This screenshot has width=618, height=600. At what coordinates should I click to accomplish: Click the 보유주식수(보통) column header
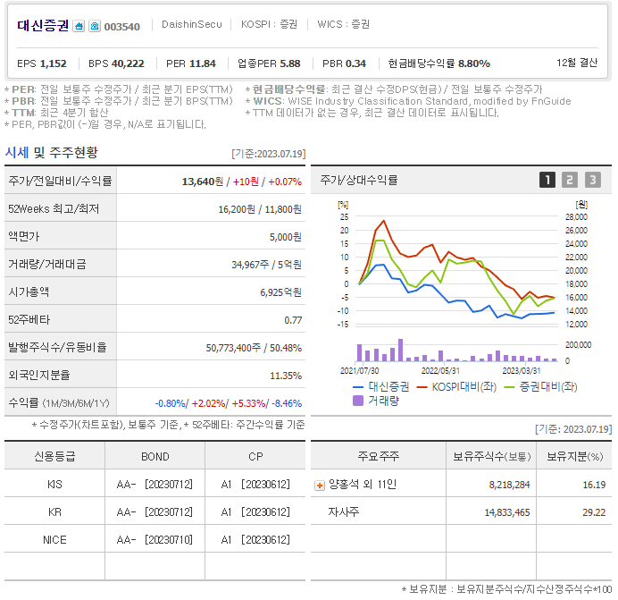pos(491,457)
